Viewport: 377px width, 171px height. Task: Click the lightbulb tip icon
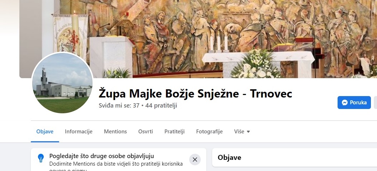[41, 158]
